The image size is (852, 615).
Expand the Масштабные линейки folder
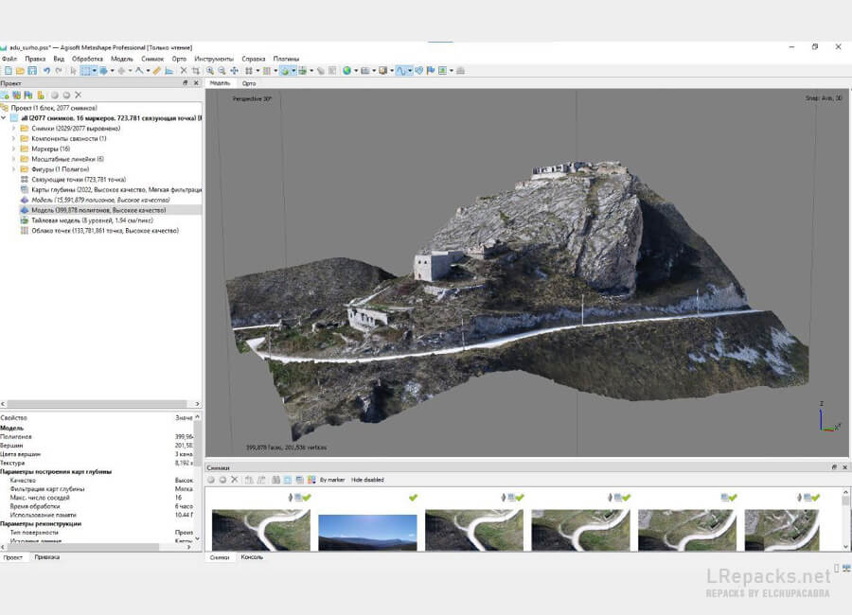(13, 159)
